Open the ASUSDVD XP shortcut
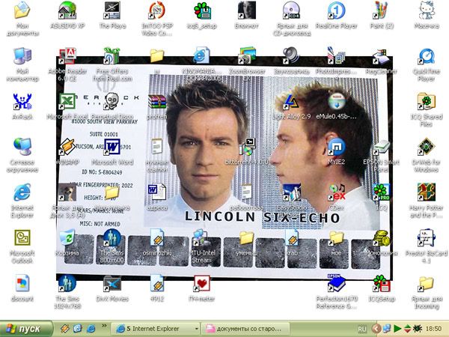This screenshot has height=337, width=449. [67, 10]
